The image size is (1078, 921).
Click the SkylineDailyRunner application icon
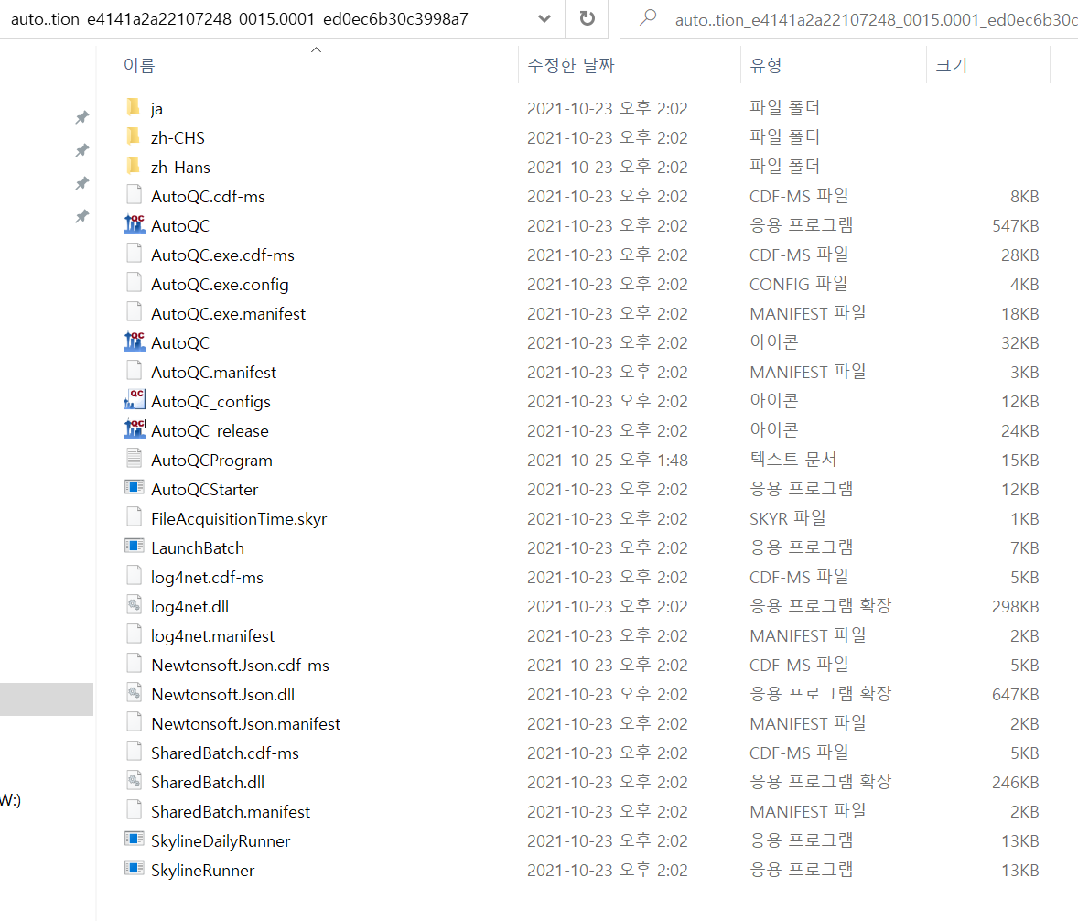pos(135,840)
